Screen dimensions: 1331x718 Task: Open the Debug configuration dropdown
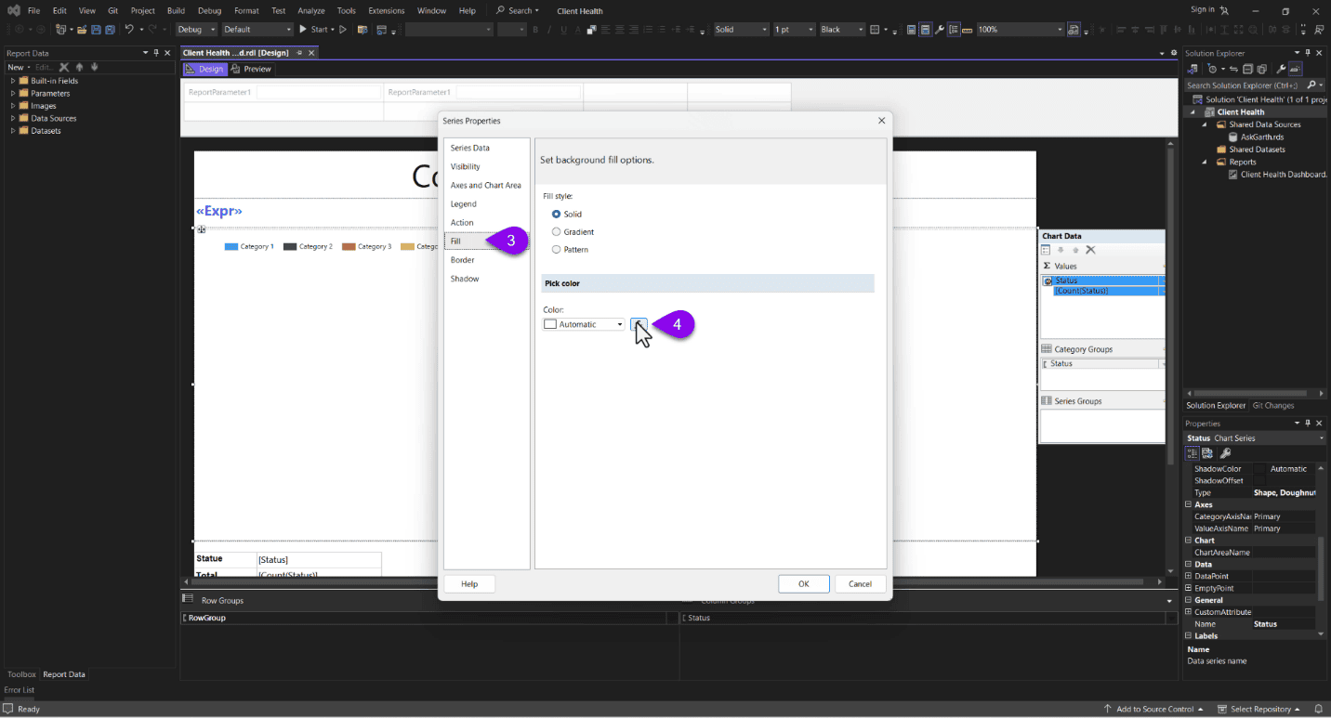196,30
